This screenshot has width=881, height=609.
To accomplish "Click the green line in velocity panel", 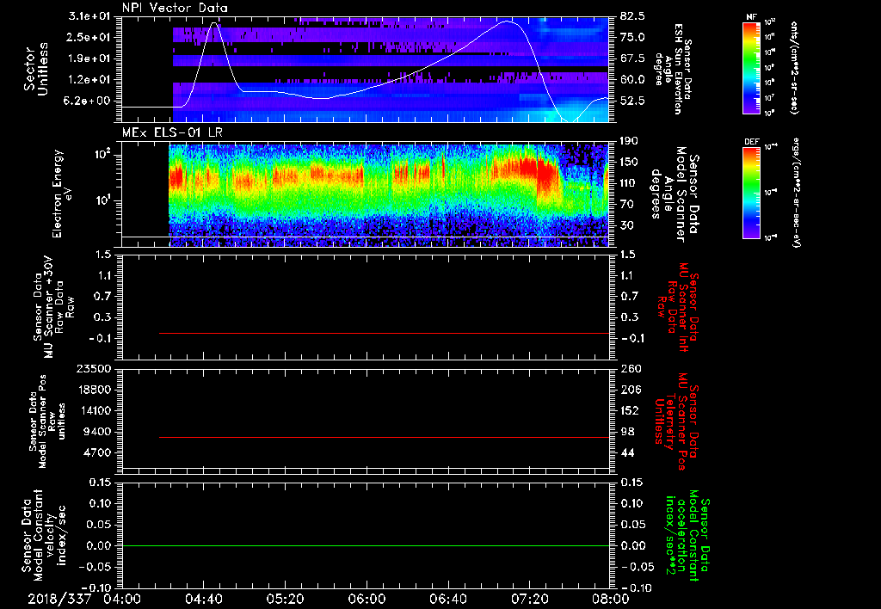I will click(x=366, y=546).
